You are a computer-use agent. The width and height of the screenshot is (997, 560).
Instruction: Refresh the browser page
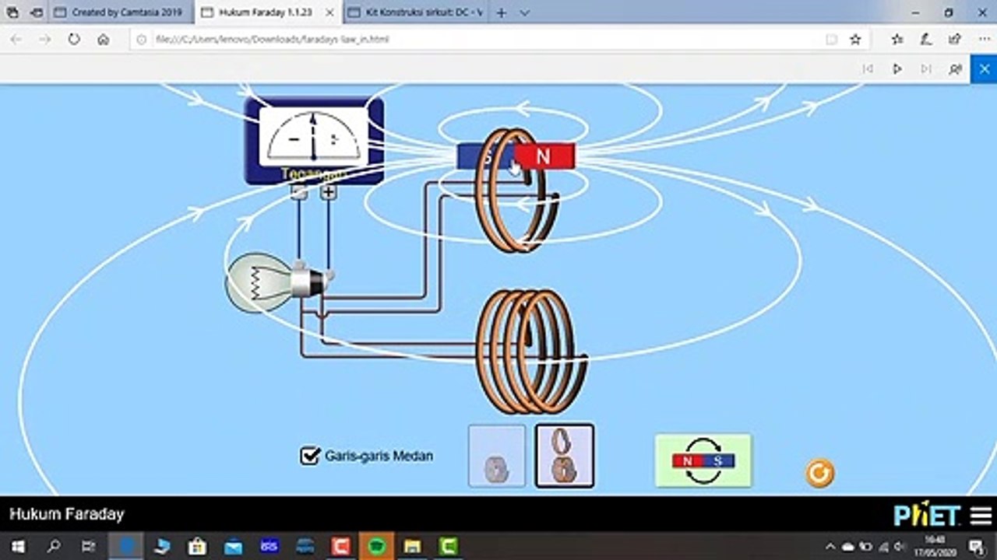[74, 39]
